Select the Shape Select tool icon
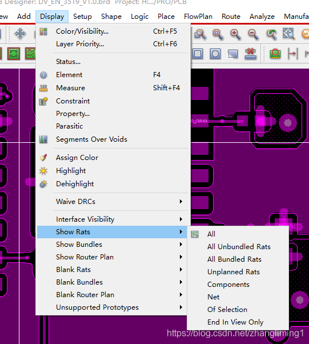The height and width of the screenshot is (344, 309). pyautogui.click(x=233, y=54)
